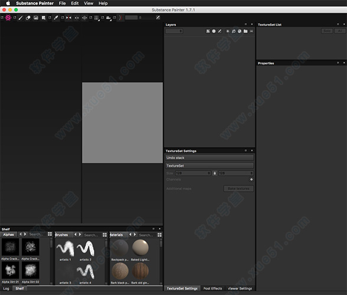The width and height of the screenshot is (347, 295).
Task: Click the All button in TextureSet List
Action: 340,31
